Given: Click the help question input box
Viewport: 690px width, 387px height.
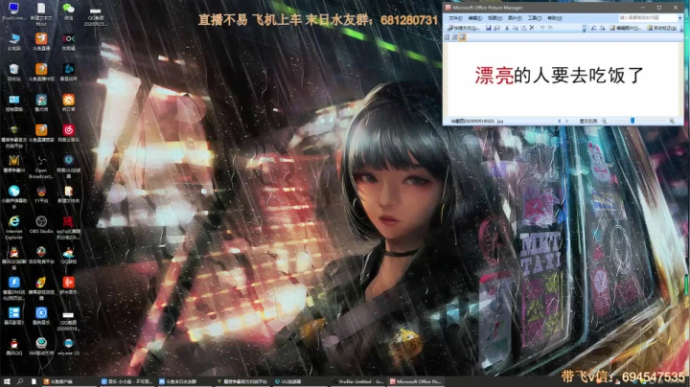Looking at the screenshot, I should coord(647,17).
